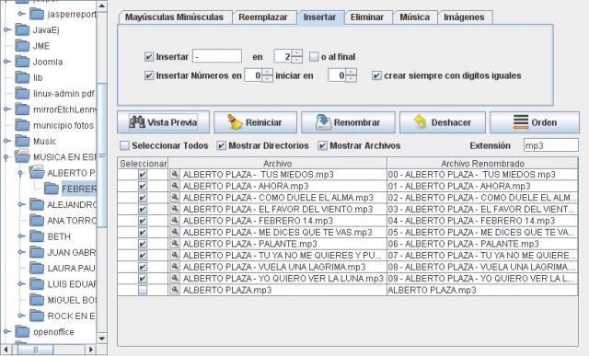589x356 pixels.
Task: Click the BETH folder icon
Action: (37, 236)
